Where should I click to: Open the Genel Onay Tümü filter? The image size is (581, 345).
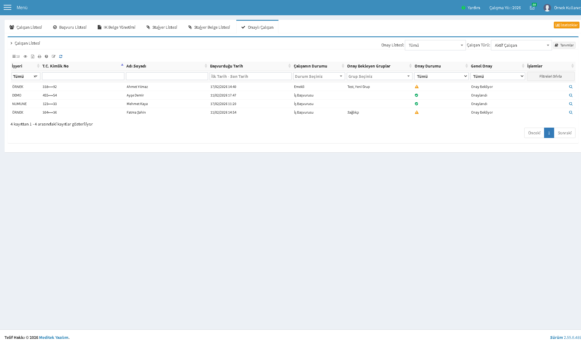click(498, 76)
